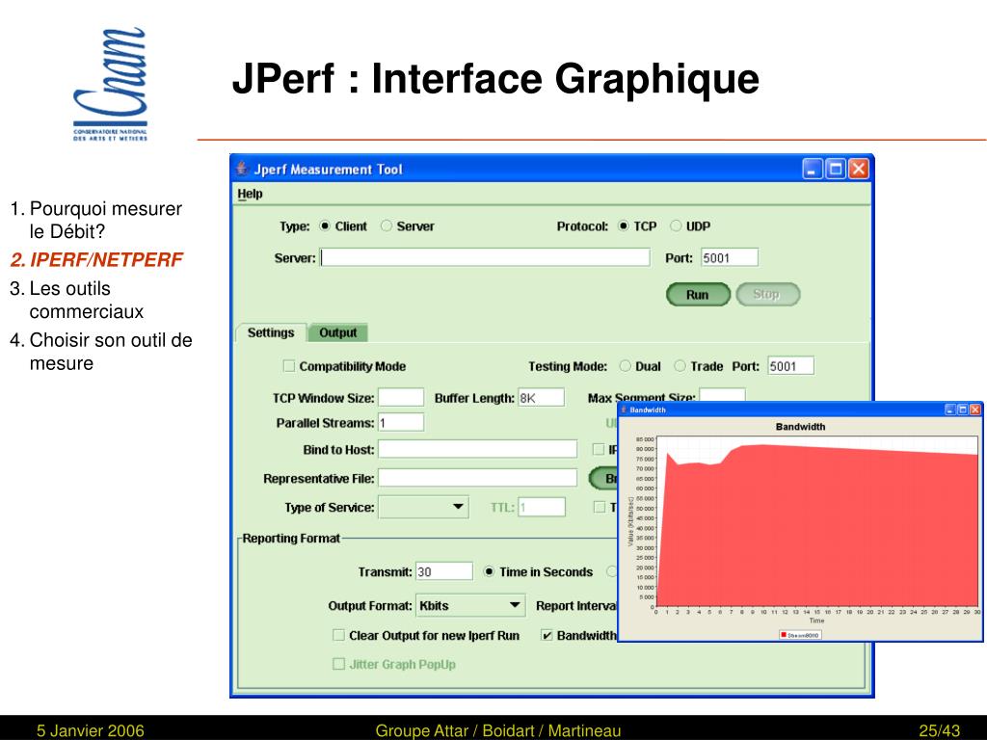Click the Buffer Length field showing 8K

(x=541, y=398)
